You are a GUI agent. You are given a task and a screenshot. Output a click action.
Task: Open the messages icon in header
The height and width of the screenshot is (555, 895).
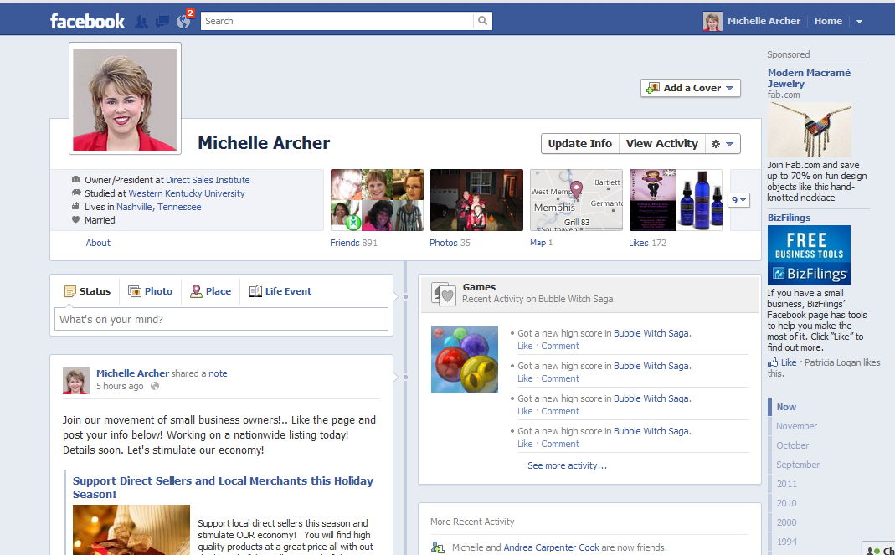click(162, 22)
